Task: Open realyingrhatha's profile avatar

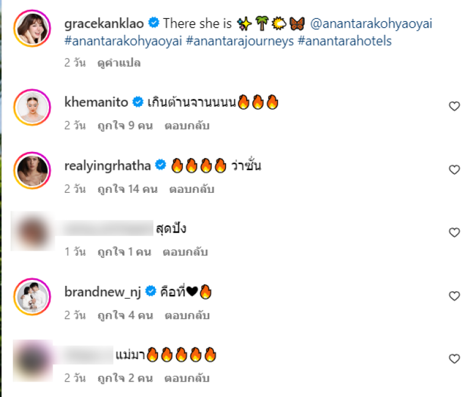Action: tap(32, 170)
